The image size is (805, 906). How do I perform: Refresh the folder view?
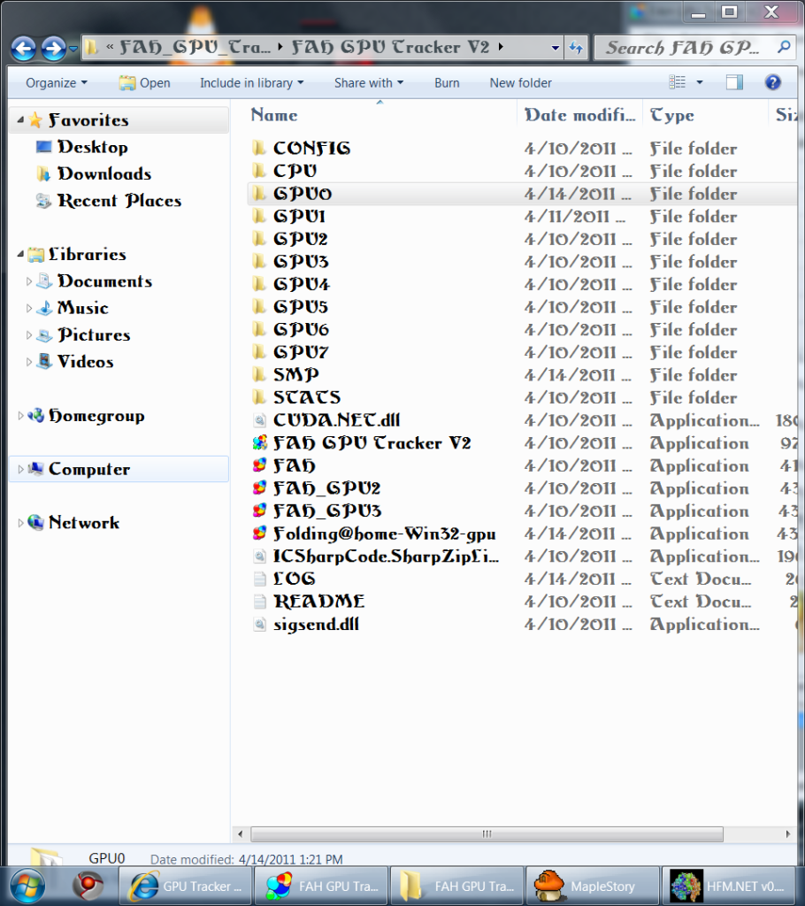tap(576, 48)
